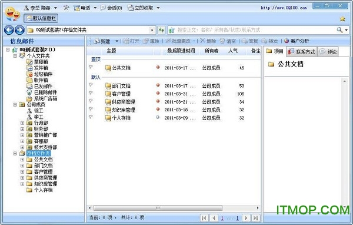Click the search magnifier icon

339,30
